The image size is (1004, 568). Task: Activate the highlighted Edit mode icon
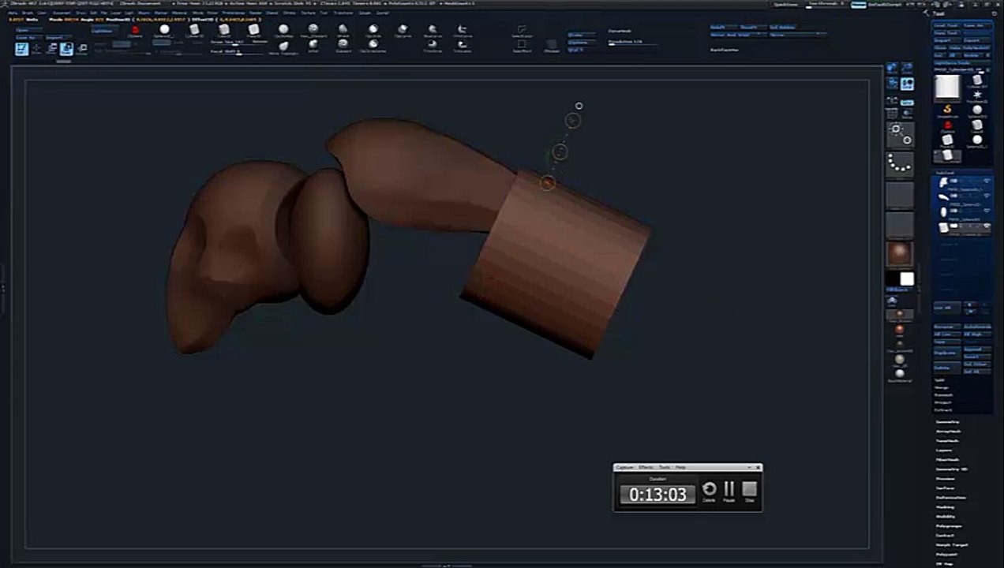click(x=22, y=49)
